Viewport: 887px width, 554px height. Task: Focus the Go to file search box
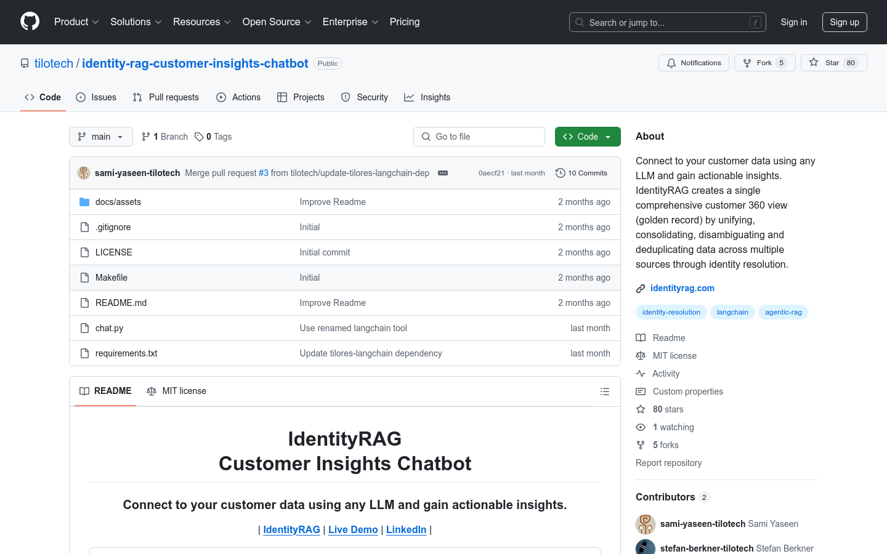coord(479,137)
